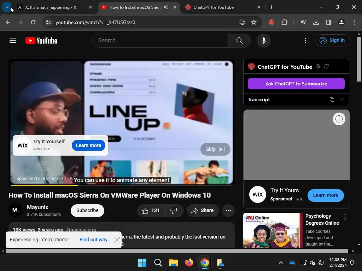The height and width of the screenshot is (271, 362).
Task: Click the YouTube Search field
Action: tap(160, 41)
